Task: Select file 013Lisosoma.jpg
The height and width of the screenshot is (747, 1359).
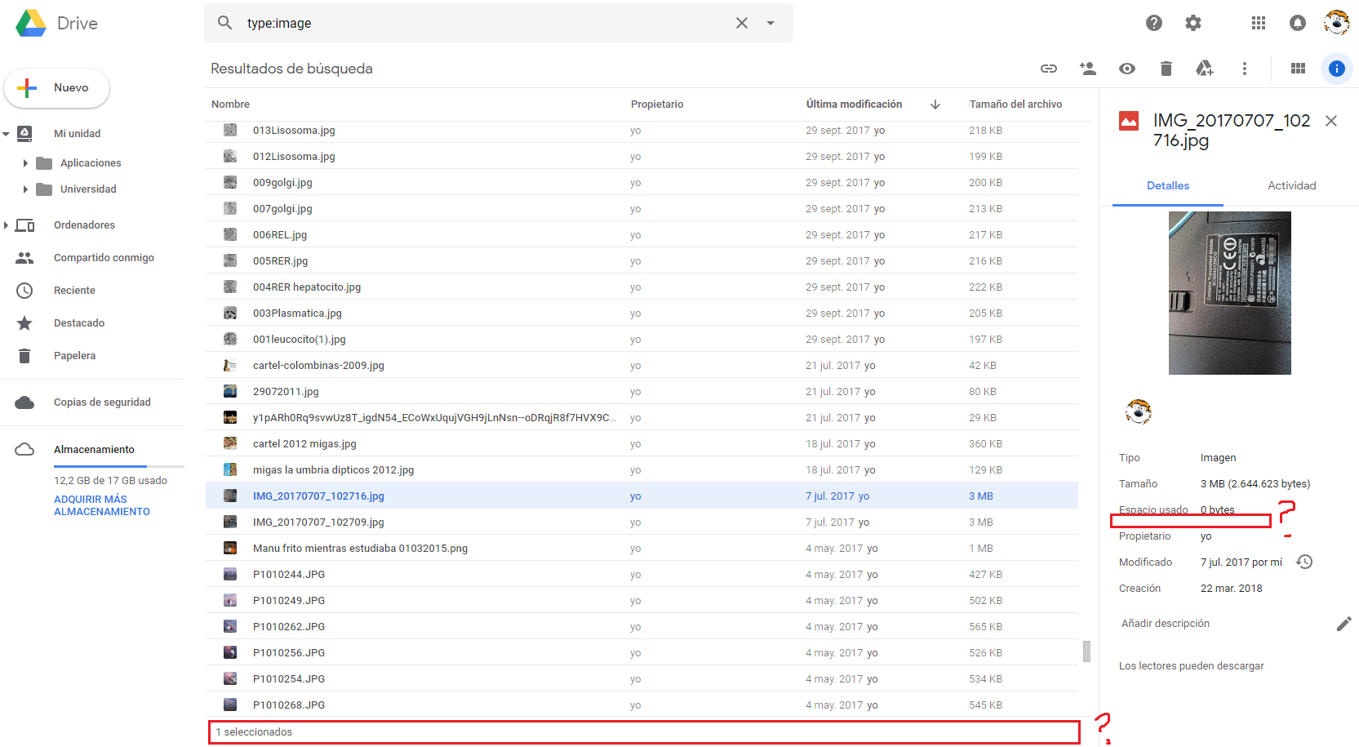Action: pyautogui.click(x=642, y=131)
